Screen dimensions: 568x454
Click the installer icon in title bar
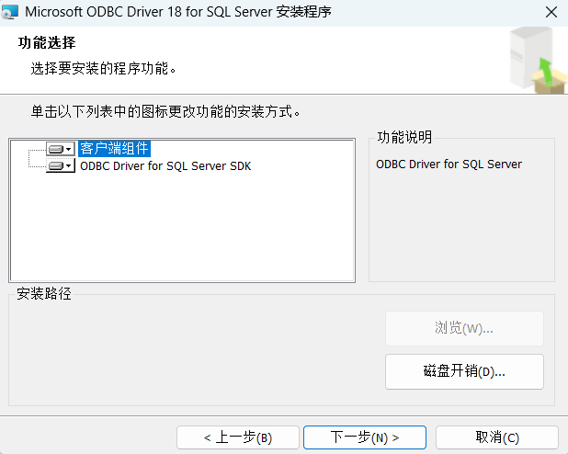click(x=10, y=12)
